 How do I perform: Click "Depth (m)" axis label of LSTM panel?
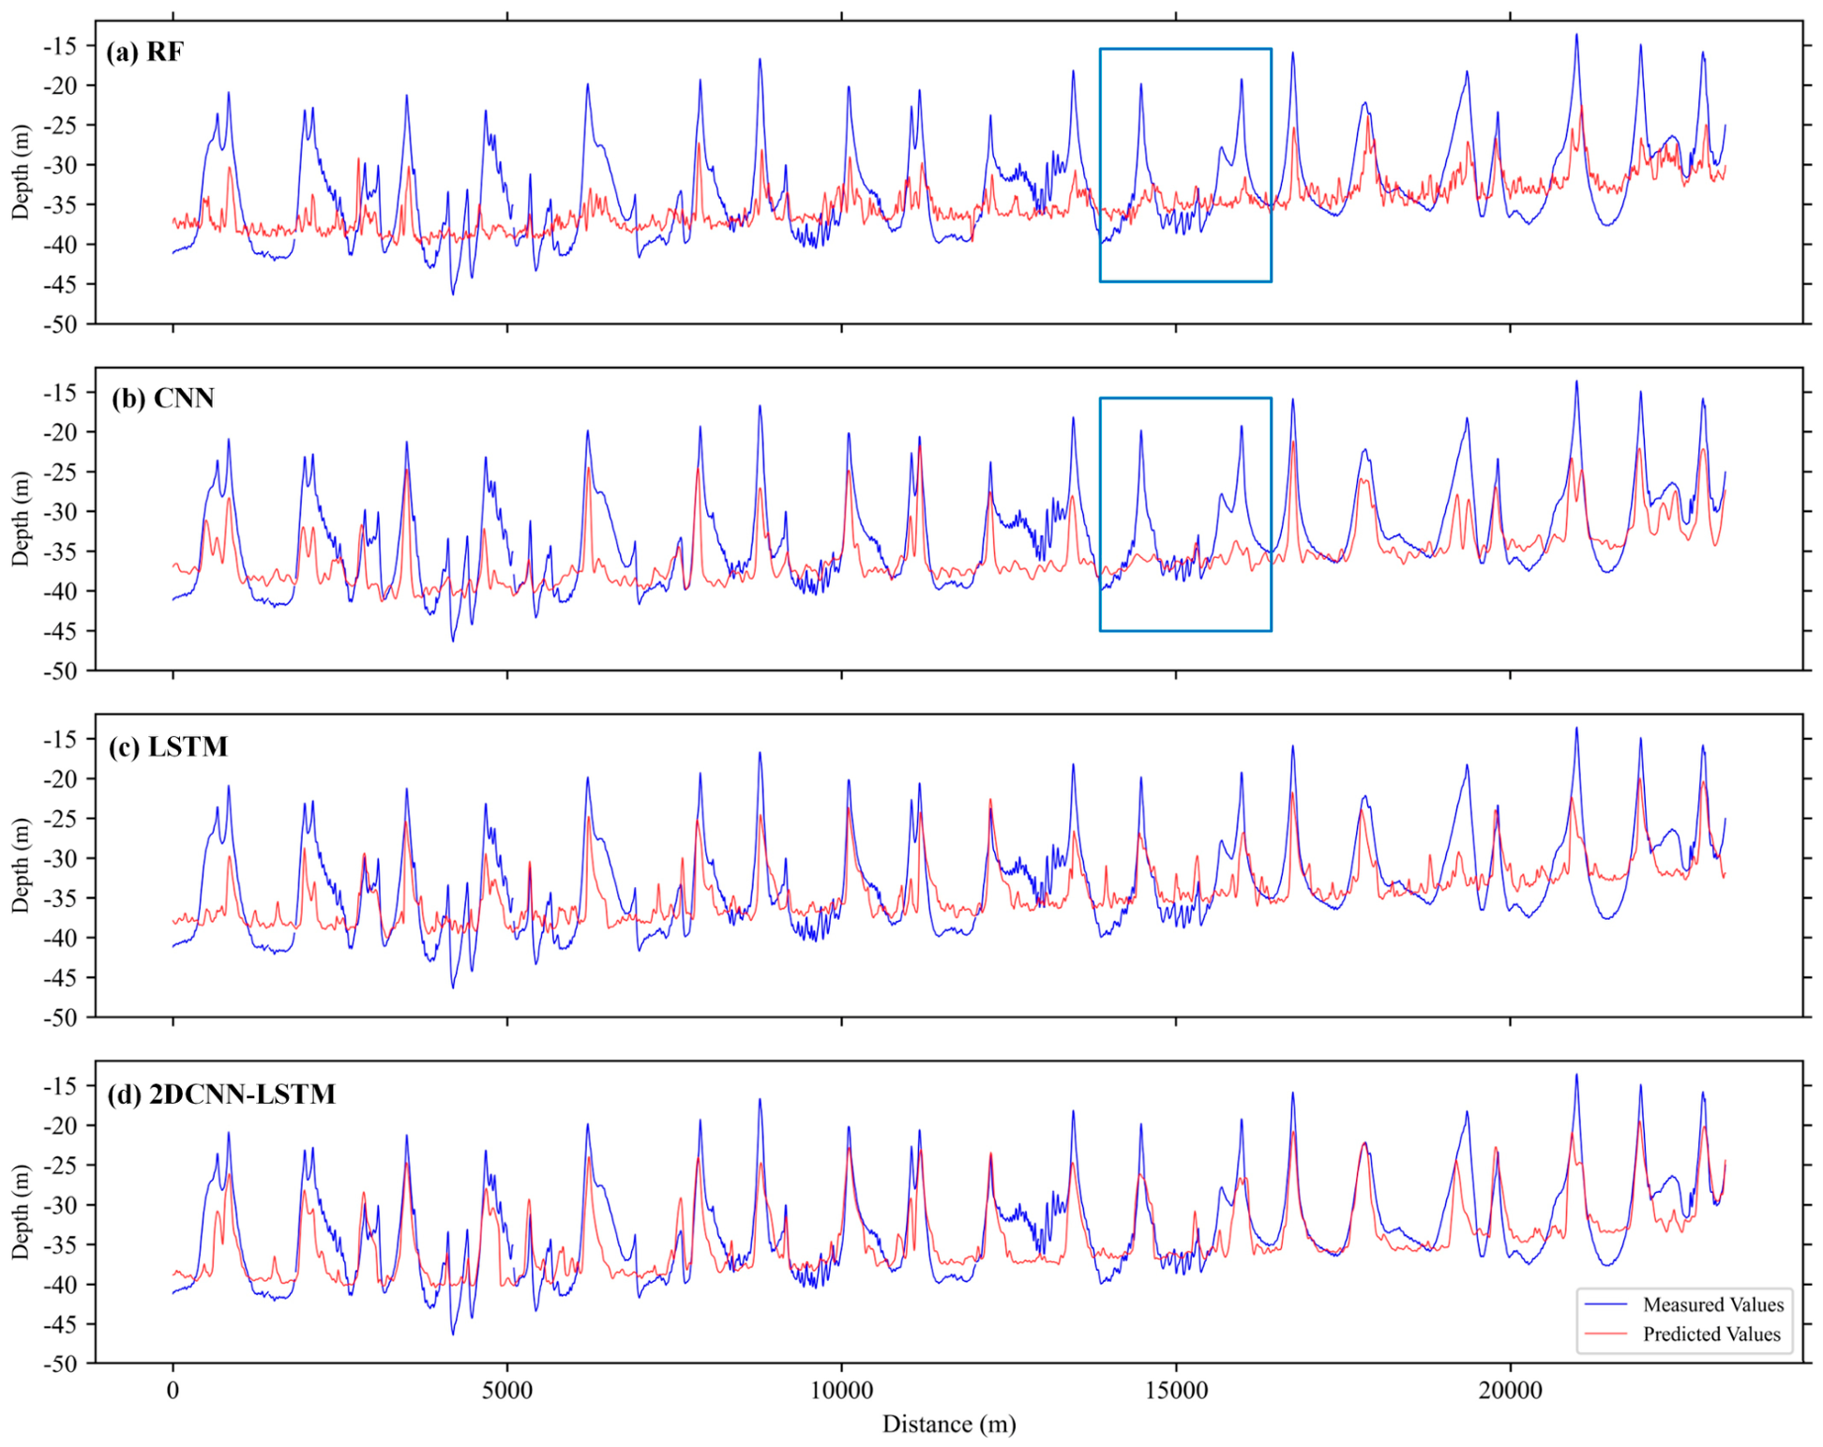20,866
